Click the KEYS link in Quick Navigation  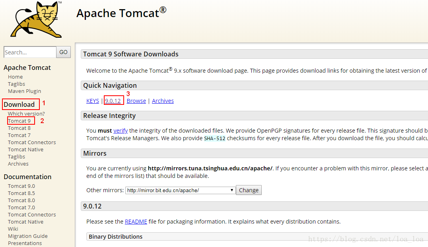tap(93, 101)
